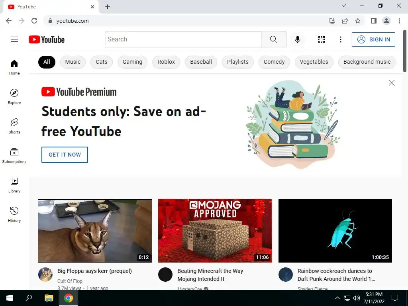Click Chrome icon in taskbar

pyautogui.click(x=69, y=298)
